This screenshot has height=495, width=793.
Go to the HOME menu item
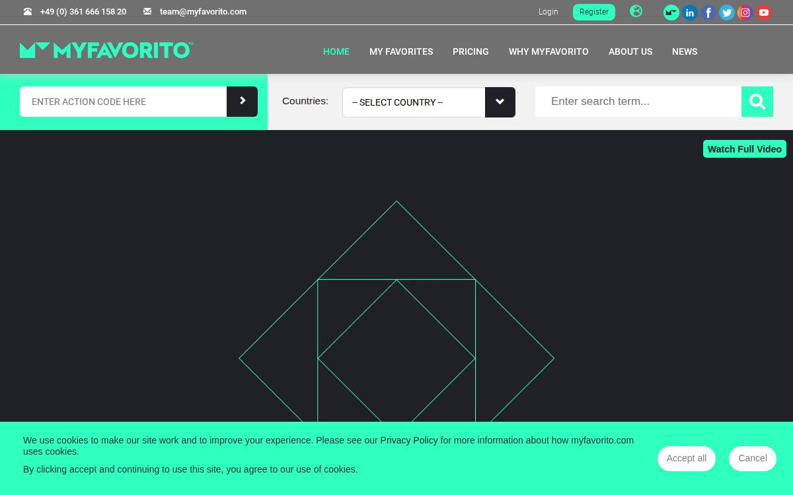pos(336,51)
